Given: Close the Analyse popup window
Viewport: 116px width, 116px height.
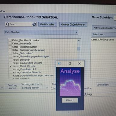Looking at the screenshot, I should (79, 63).
